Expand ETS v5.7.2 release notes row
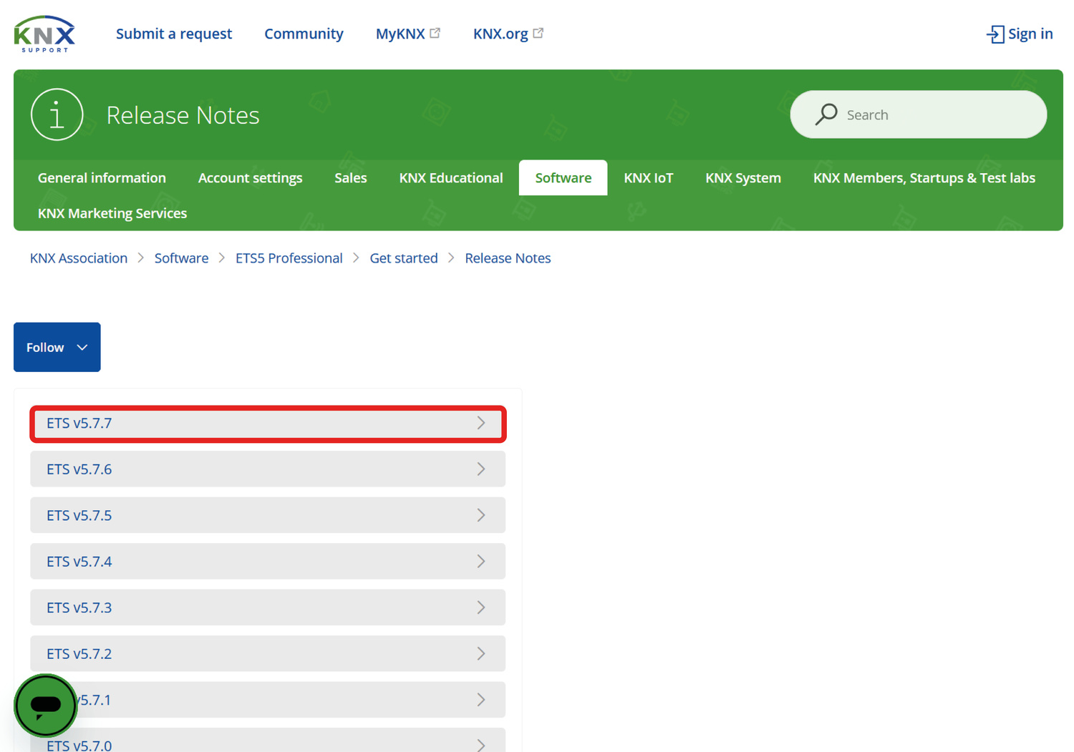 [x=268, y=654]
